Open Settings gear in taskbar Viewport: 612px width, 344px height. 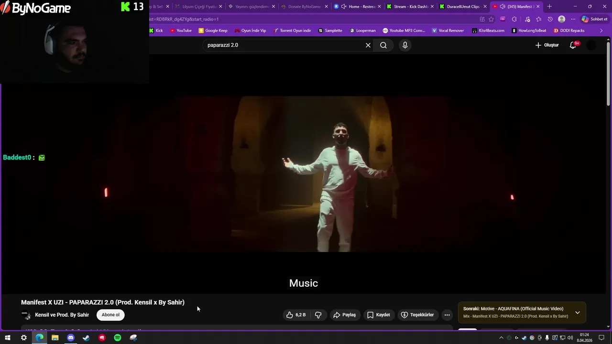(23, 338)
